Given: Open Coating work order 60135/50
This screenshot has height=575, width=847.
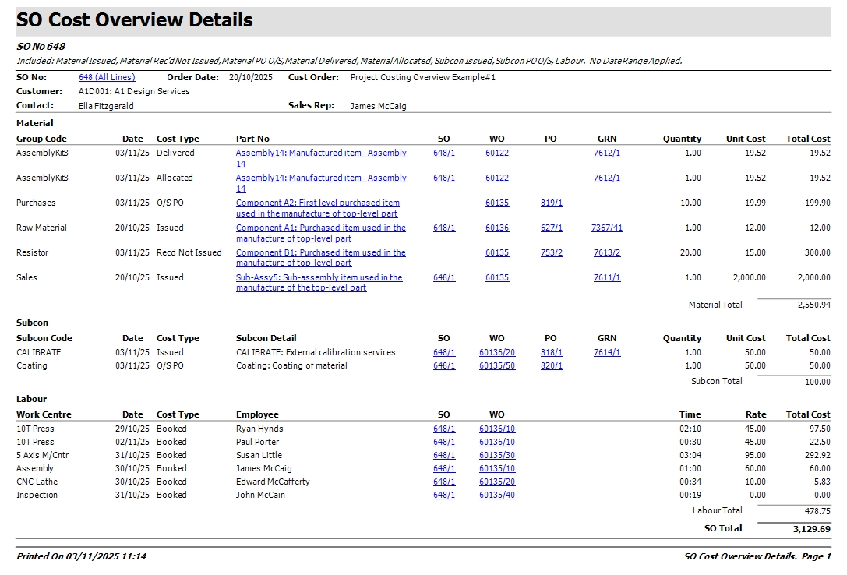Looking at the screenshot, I should [x=497, y=366].
